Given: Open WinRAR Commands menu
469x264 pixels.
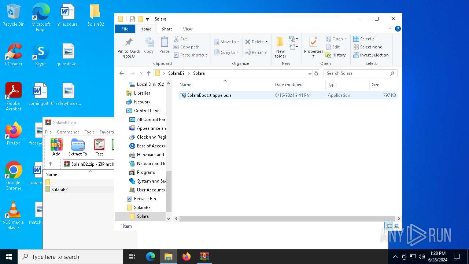Looking at the screenshot, I should [68, 132].
